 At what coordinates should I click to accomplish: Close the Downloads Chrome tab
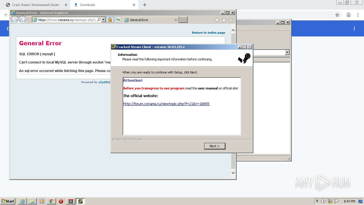tap(134, 5)
